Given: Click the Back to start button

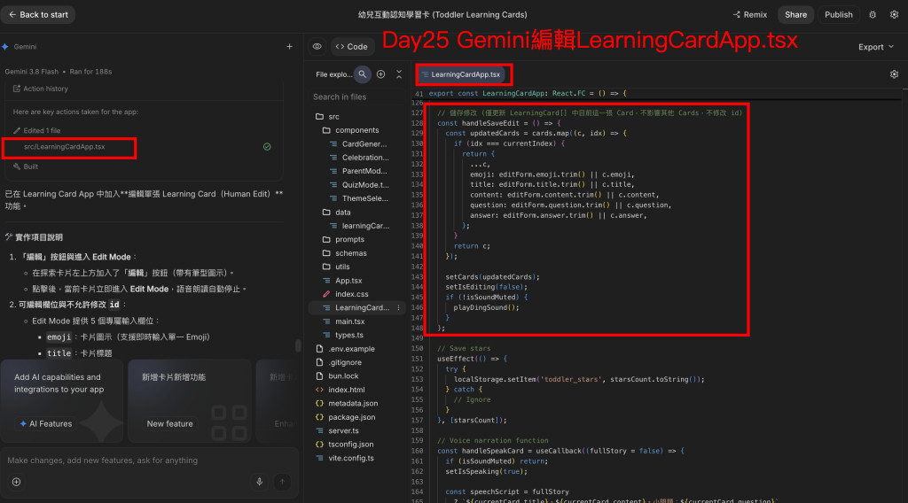Looking at the screenshot, I should 38,14.
